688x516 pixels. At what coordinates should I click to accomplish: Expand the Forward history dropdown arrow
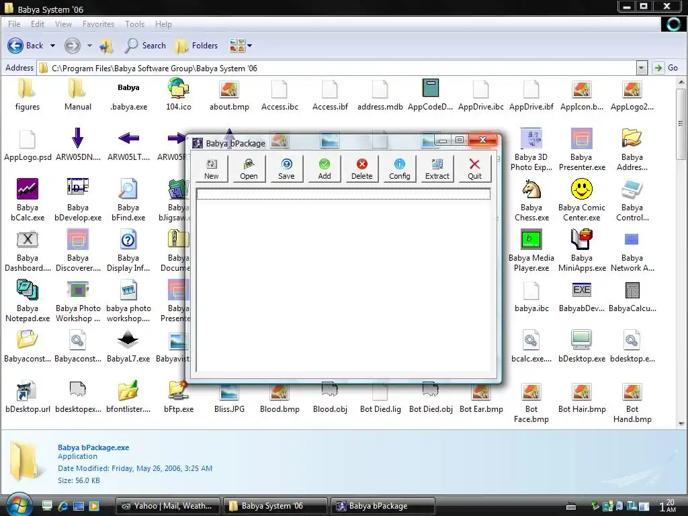coord(89,46)
